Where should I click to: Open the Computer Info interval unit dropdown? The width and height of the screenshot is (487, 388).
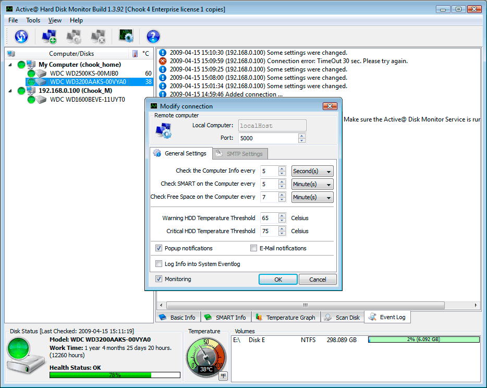[312, 171]
